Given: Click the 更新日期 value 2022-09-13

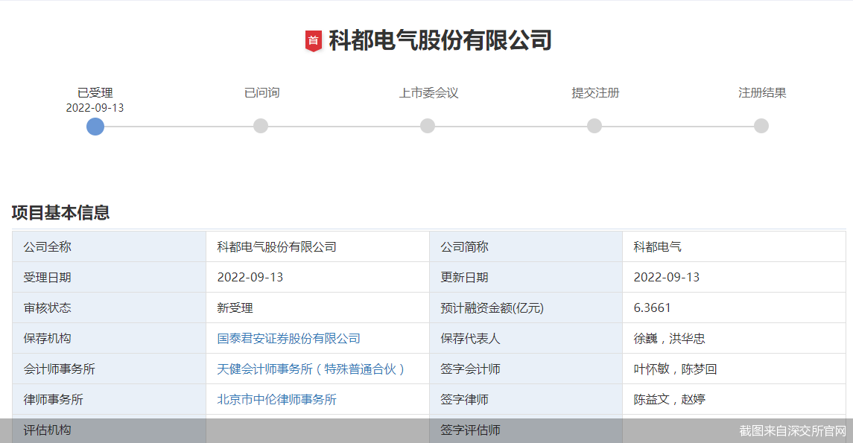Looking at the screenshot, I should click(x=667, y=277).
